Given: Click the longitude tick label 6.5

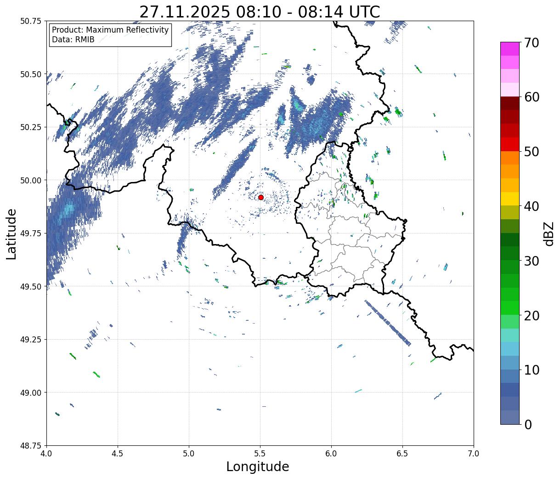Looking at the screenshot, I should tap(402, 453).
